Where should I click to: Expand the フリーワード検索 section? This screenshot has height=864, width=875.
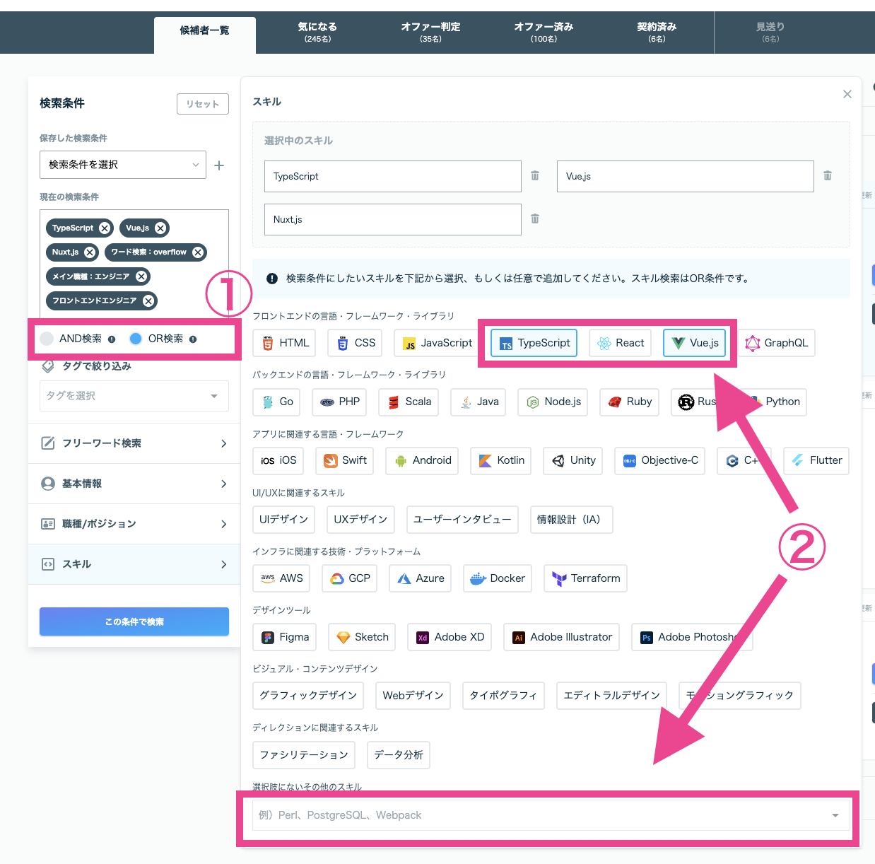(x=134, y=443)
